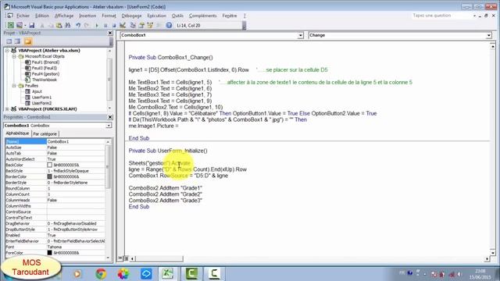Open the Insertion menu

87,16
